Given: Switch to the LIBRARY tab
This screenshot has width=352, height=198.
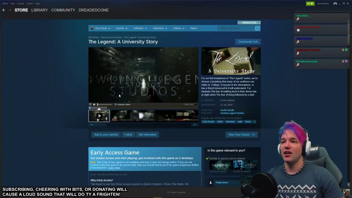Looking at the screenshot, I should tap(39, 10).
